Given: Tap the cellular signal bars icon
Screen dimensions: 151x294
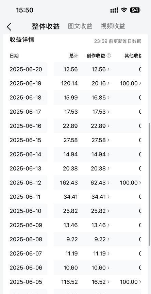Looking at the screenshot, I should (x=114, y=10).
